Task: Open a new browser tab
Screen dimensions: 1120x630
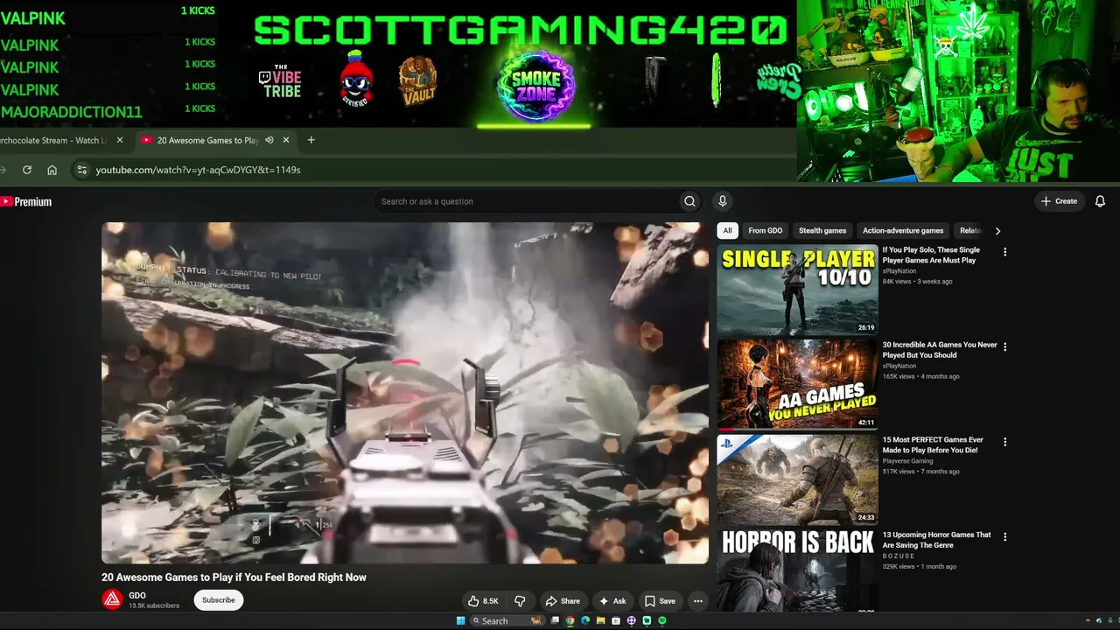Action: pos(311,140)
